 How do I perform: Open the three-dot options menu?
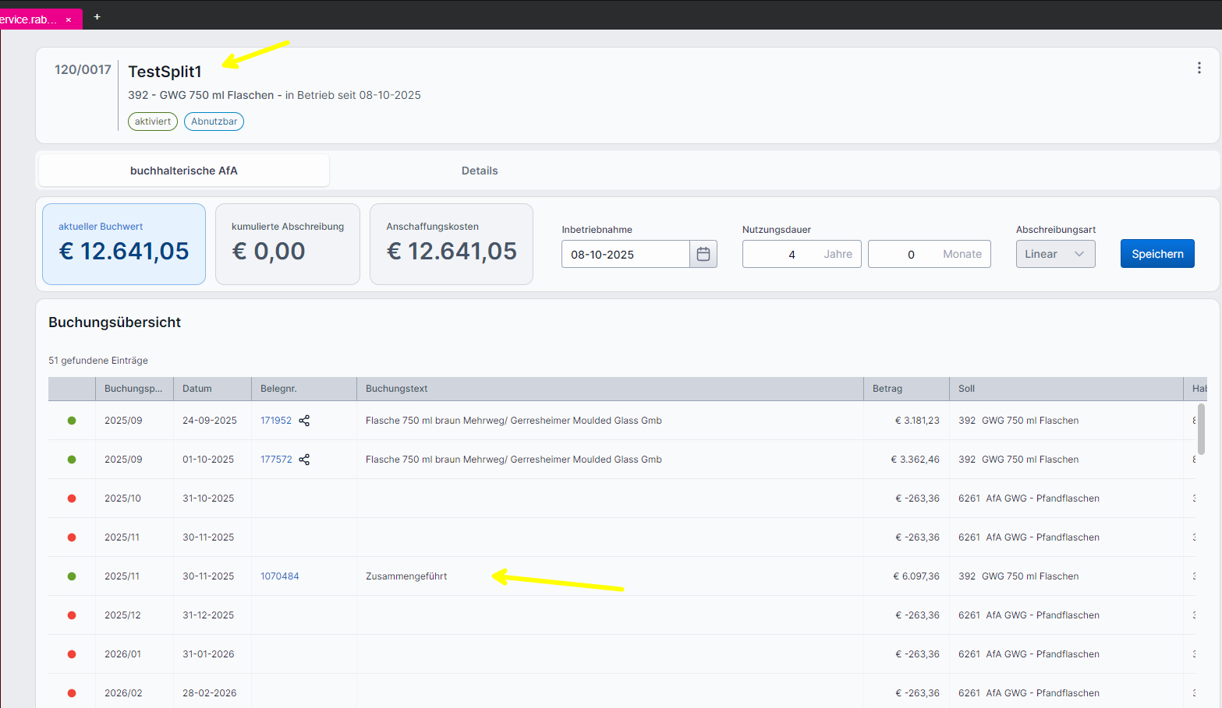tap(1199, 69)
